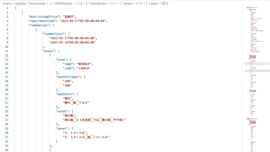
Task: Select line number 34 in gutter
Action: coord(6,150)
